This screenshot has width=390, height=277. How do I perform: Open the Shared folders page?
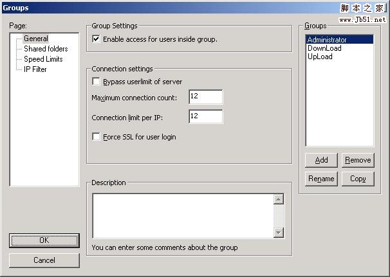click(46, 49)
